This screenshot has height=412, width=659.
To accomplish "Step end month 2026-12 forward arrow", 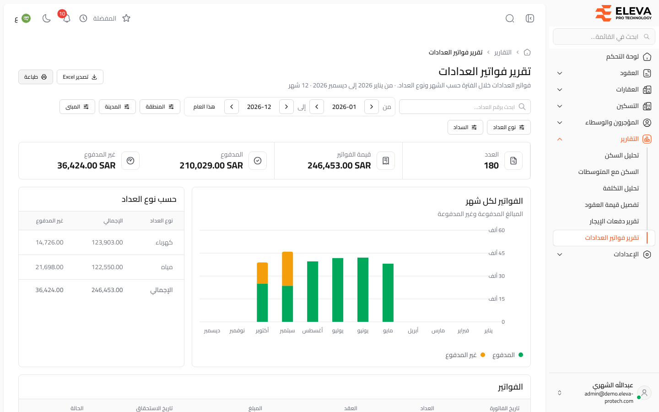I will point(232,107).
